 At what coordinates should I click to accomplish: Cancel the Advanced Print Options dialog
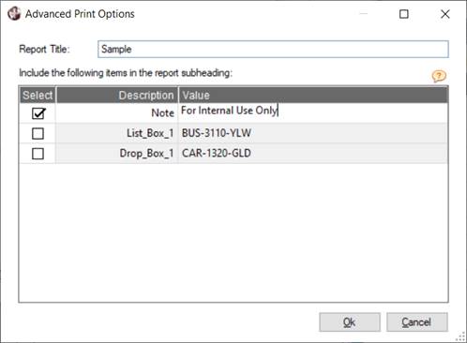pos(417,322)
